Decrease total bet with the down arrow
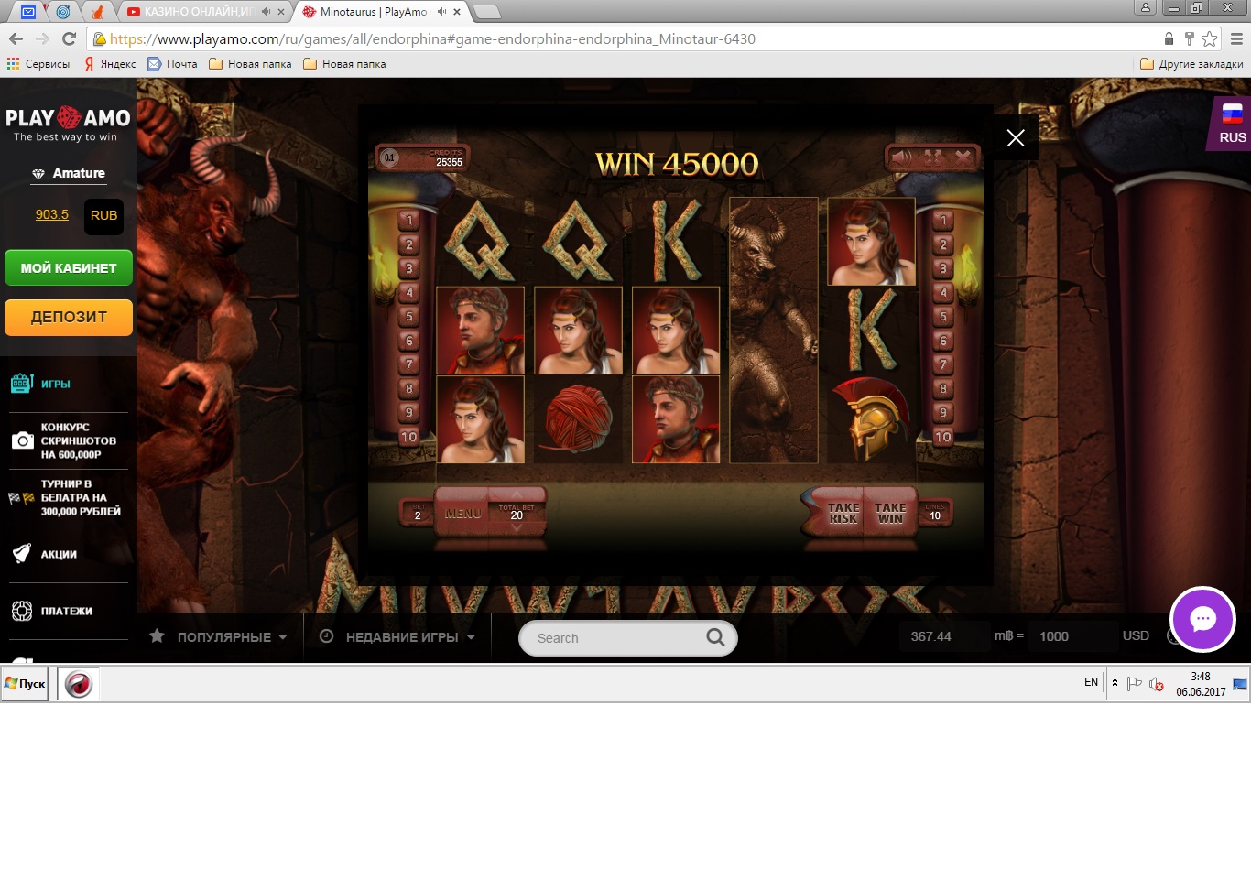Image resolution: width=1251 pixels, height=879 pixels. pyautogui.click(x=517, y=527)
